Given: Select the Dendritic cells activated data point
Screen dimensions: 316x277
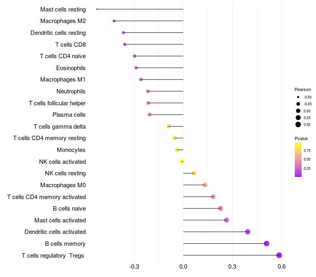Looking at the screenshot, I should pyautogui.click(x=248, y=232).
